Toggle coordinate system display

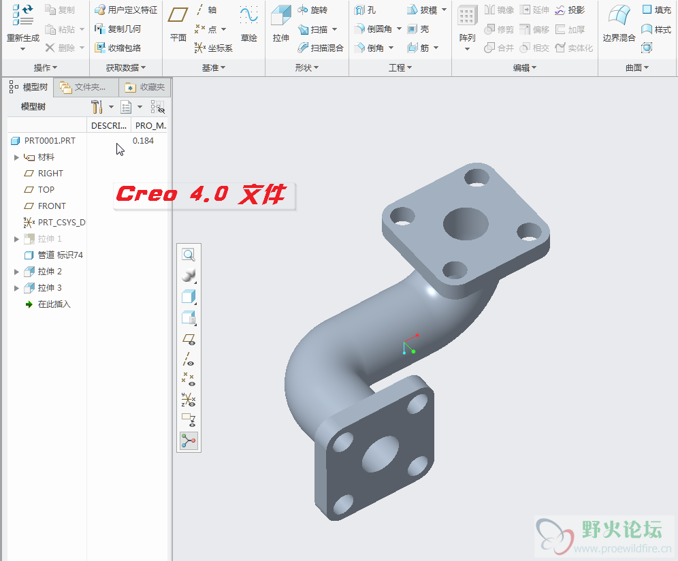(x=189, y=400)
